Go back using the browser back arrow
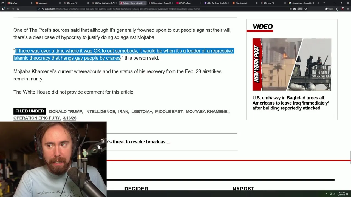This screenshot has width=351, height=197. click(8, 9)
